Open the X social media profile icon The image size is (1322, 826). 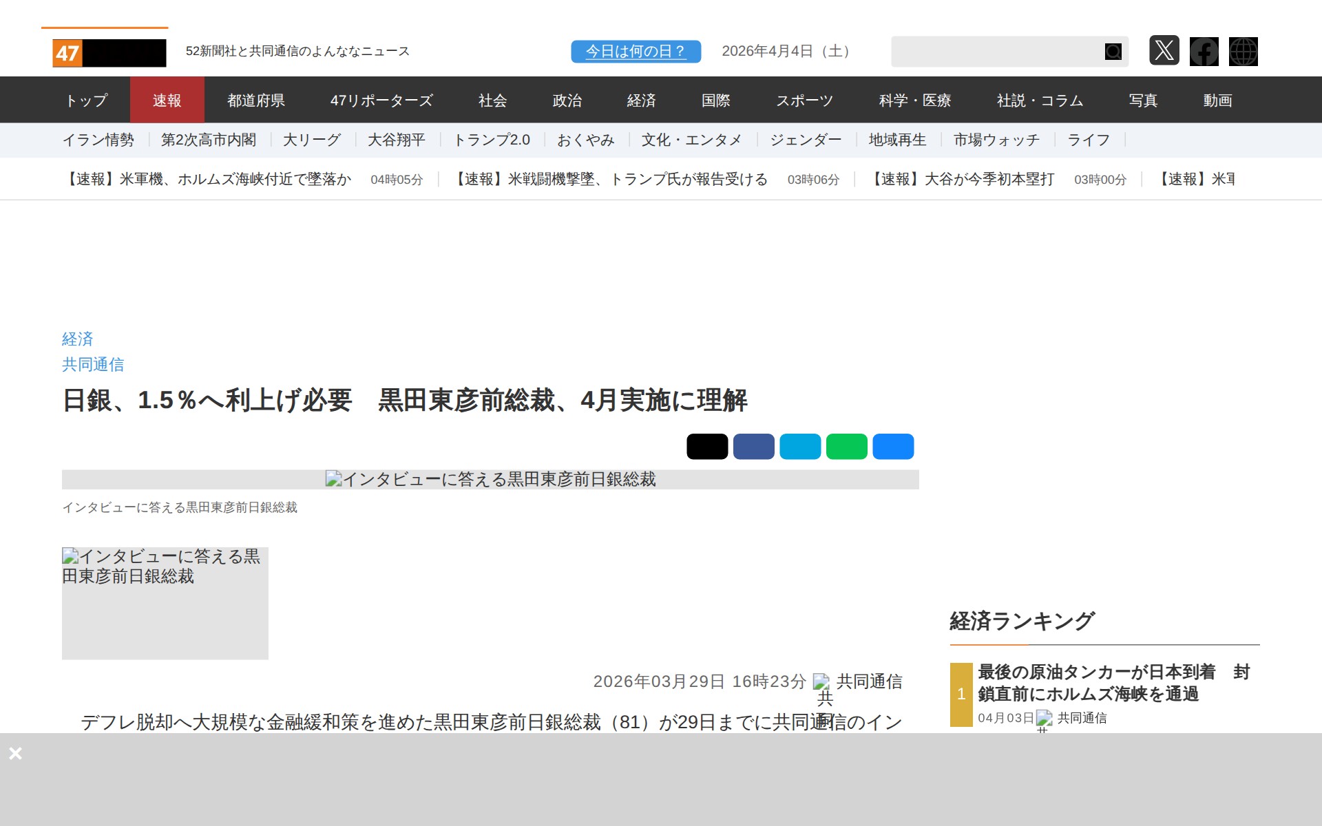(x=1165, y=51)
